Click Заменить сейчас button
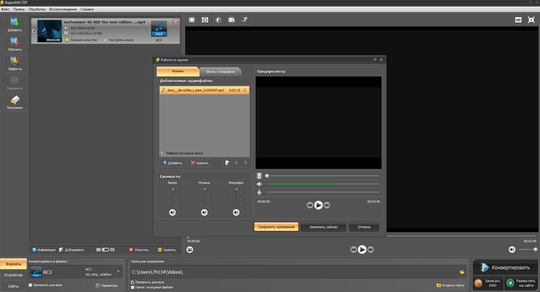540x292 pixels. point(323,227)
